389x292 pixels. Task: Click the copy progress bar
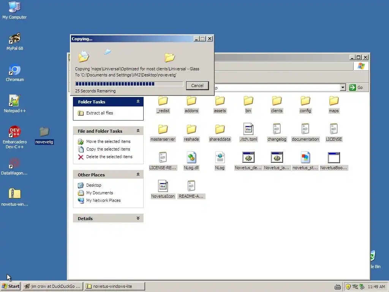click(129, 84)
